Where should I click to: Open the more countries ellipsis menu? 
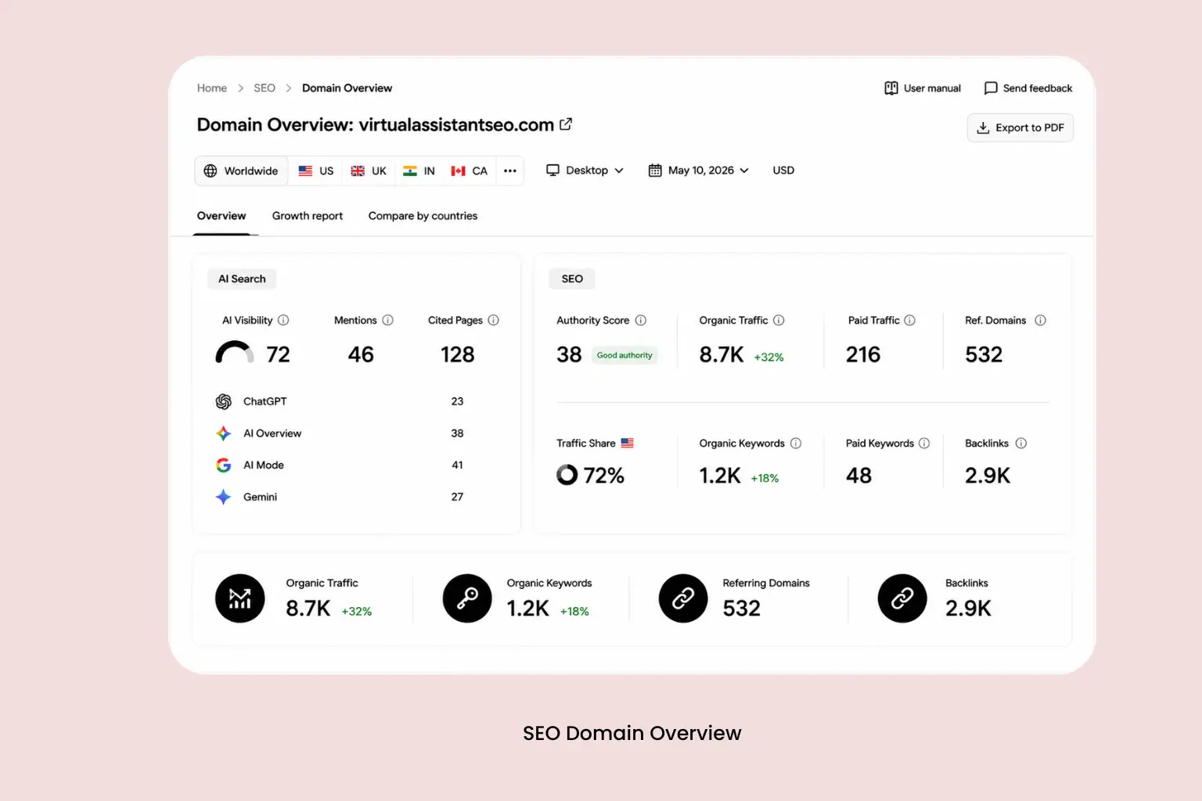[510, 171]
